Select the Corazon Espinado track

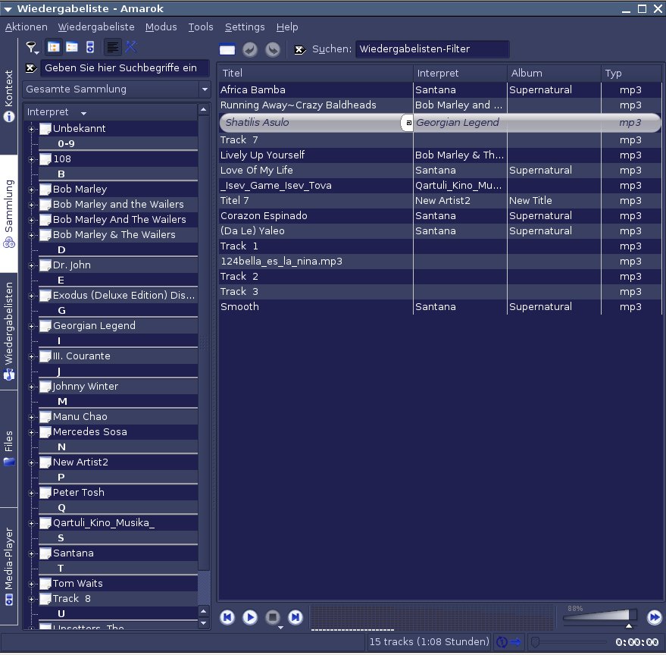click(x=439, y=216)
